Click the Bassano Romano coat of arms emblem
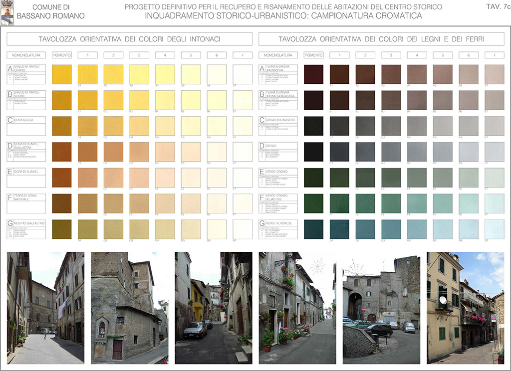Image resolution: width=511 pixels, height=371 pixels. coord(7,12)
